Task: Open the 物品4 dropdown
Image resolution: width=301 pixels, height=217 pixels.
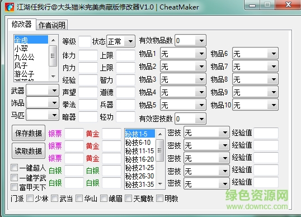Action: (183, 92)
